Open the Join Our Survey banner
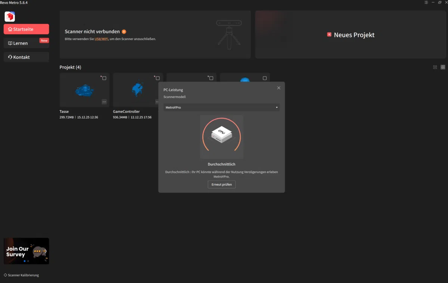Viewport: 448px width, 283px height. pos(26,251)
